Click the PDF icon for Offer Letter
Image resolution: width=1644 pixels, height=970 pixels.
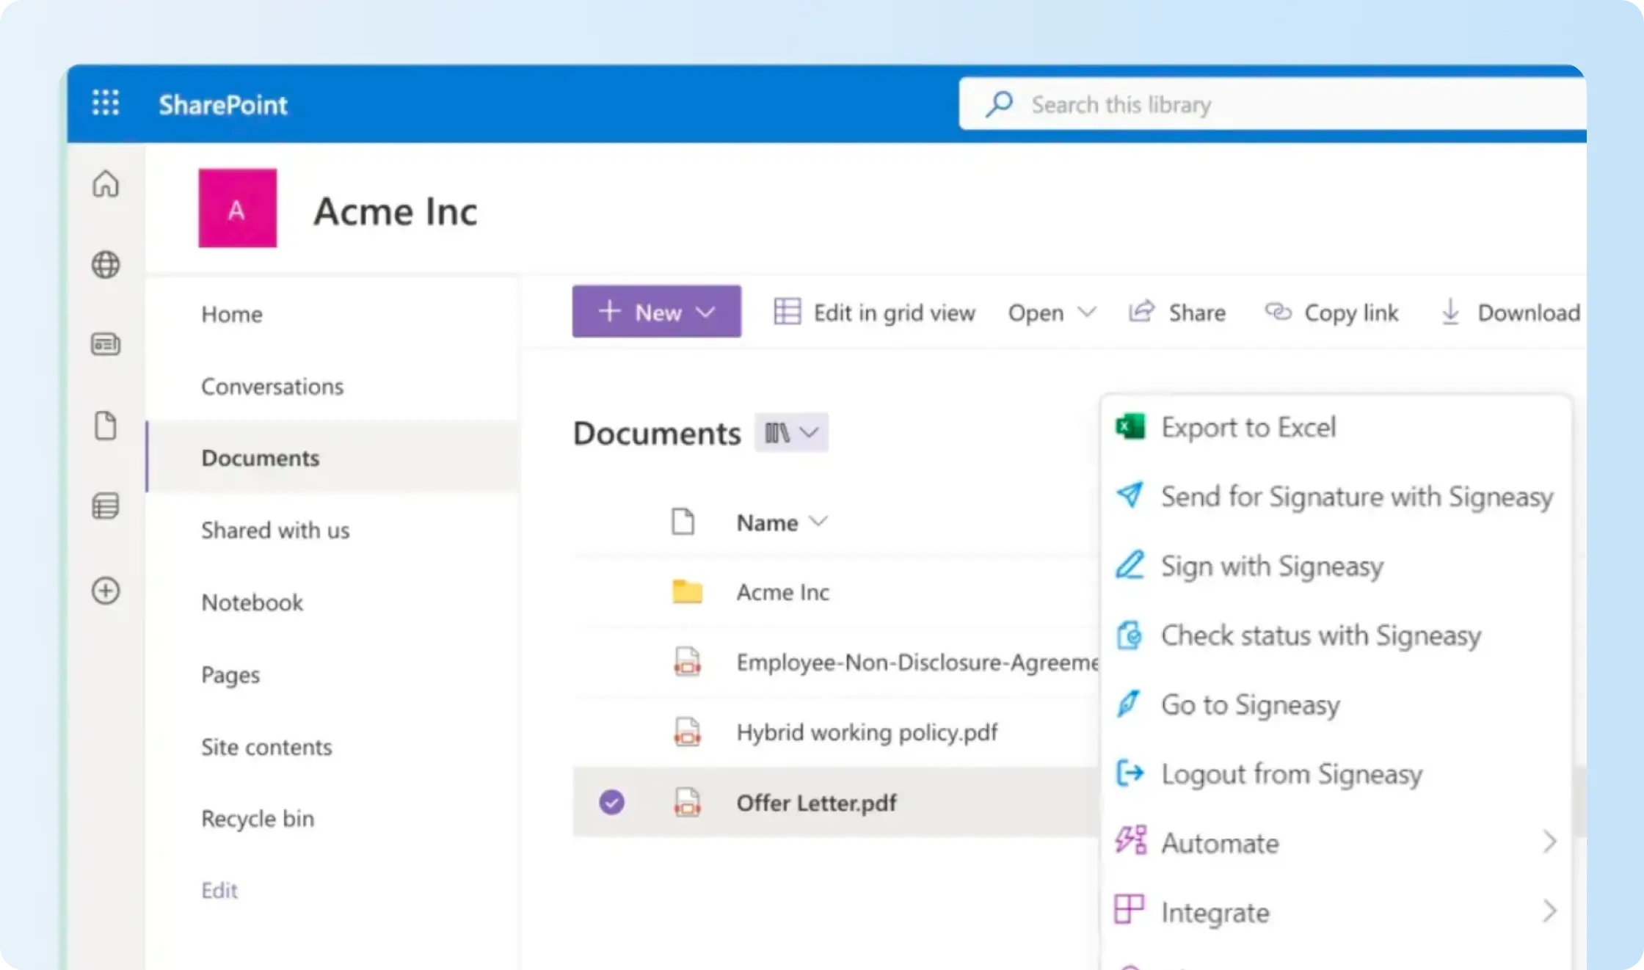687,802
